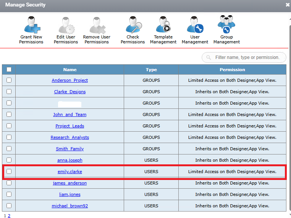Screen dimensions: 291x218
Task: Click the filter name, type or permission field
Action: [x=244, y=57]
